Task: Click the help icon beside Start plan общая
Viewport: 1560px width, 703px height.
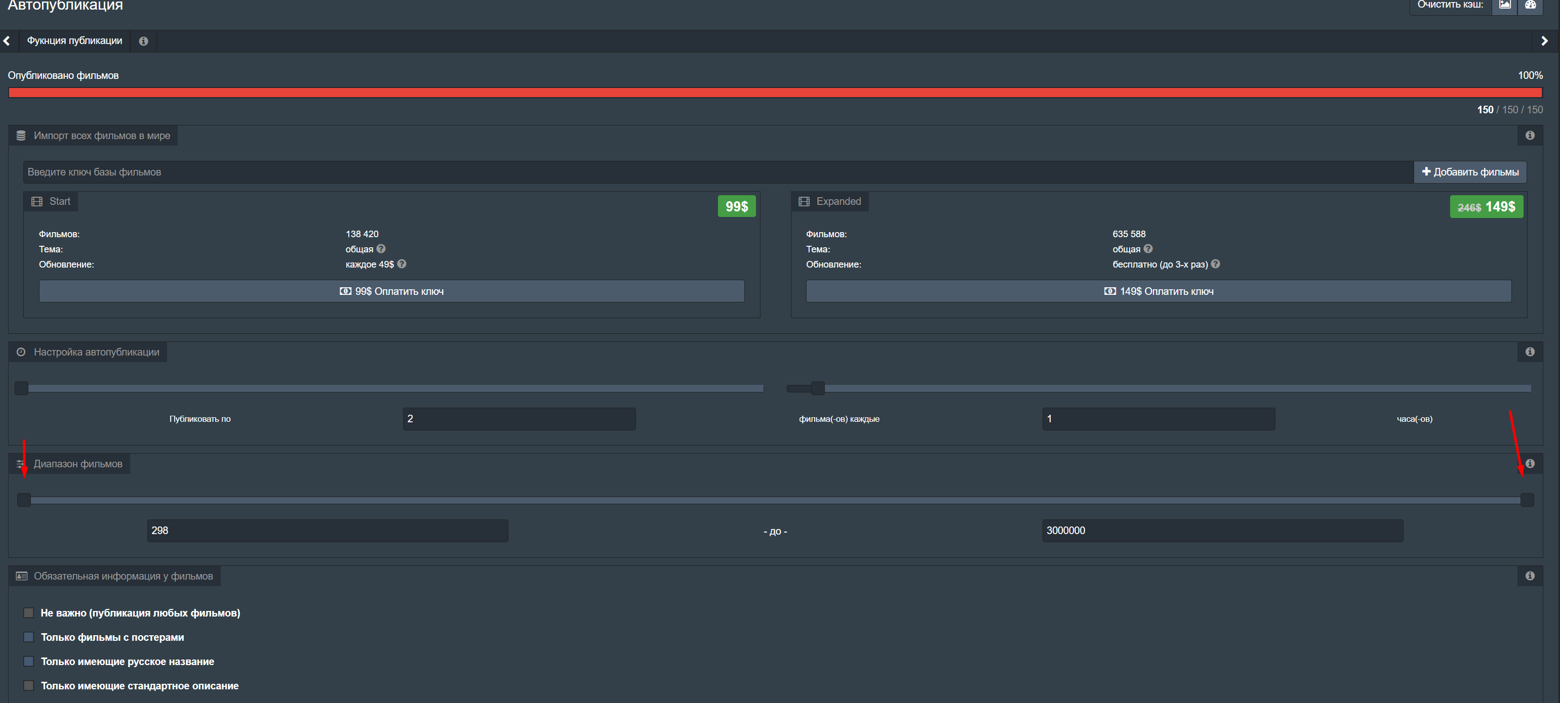Action: point(381,249)
